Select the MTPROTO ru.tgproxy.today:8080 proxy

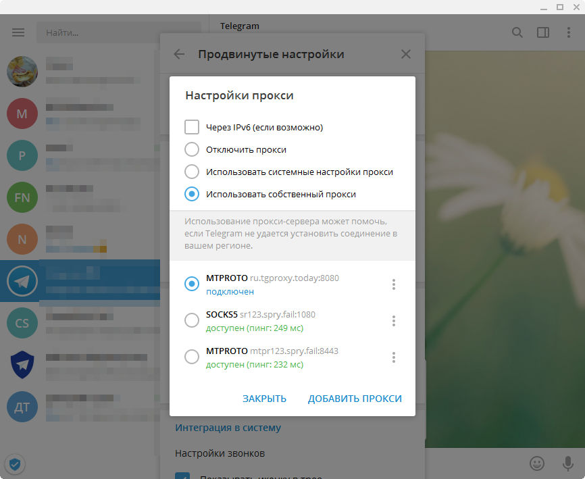(192, 284)
